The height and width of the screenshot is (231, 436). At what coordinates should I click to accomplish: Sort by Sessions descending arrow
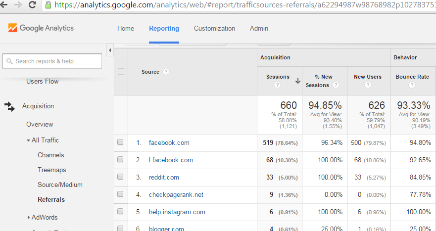(x=297, y=81)
